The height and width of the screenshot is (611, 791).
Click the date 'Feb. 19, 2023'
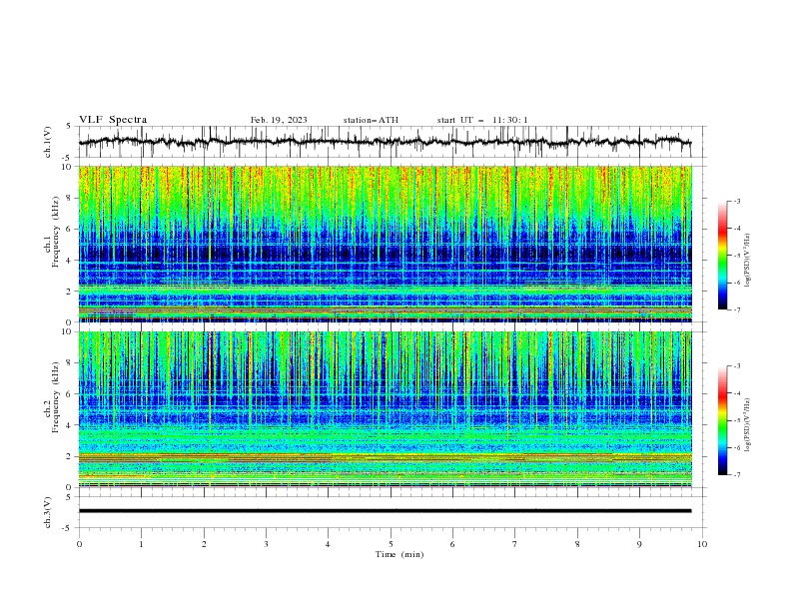point(279,120)
